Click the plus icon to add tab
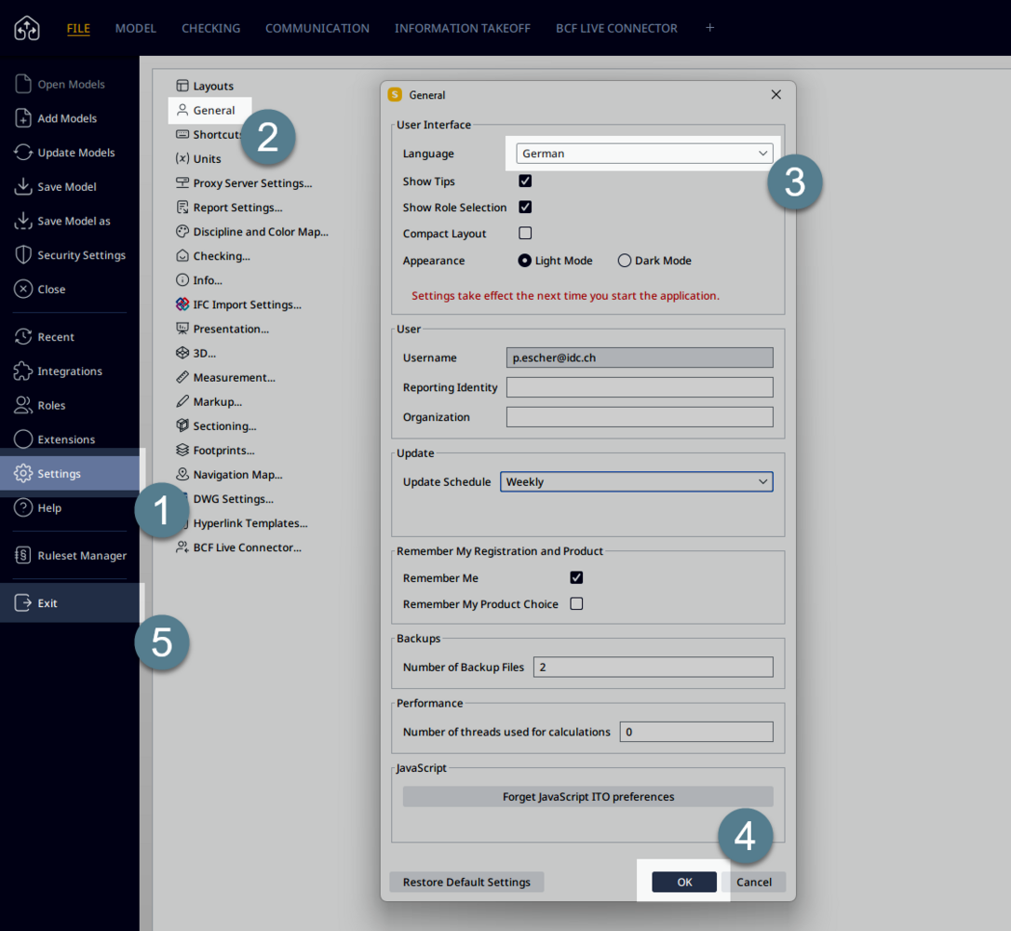This screenshot has height=931, width=1011. click(709, 28)
